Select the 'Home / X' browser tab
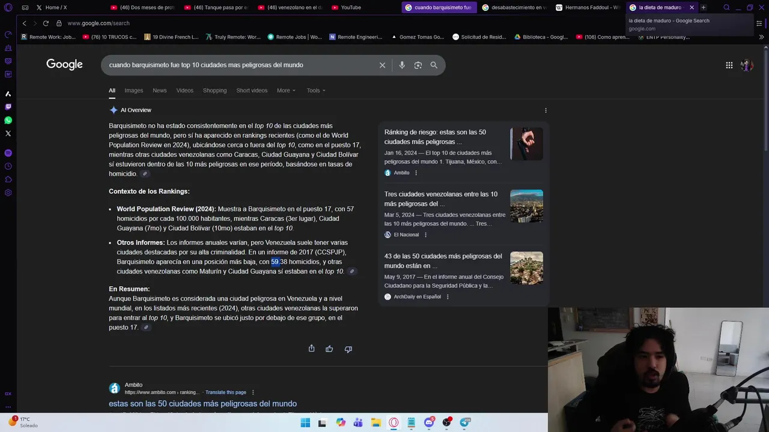The image size is (769, 432). 67,7
